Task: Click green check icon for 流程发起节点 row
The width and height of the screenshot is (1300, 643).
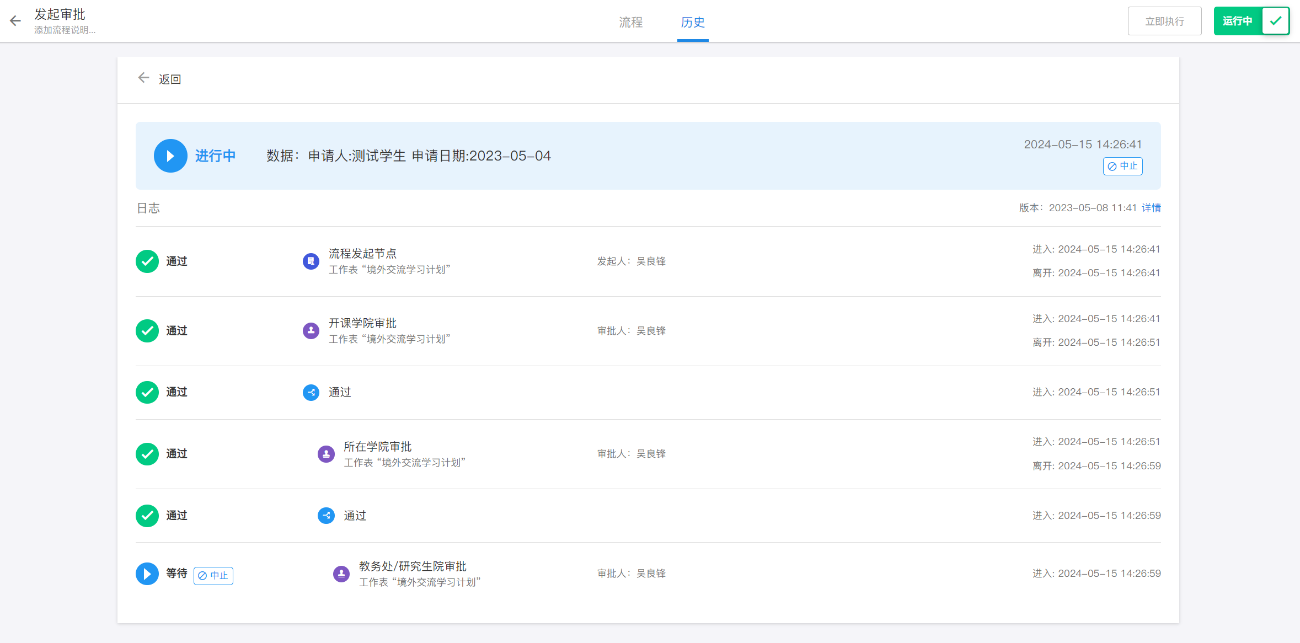Action: [x=147, y=261]
